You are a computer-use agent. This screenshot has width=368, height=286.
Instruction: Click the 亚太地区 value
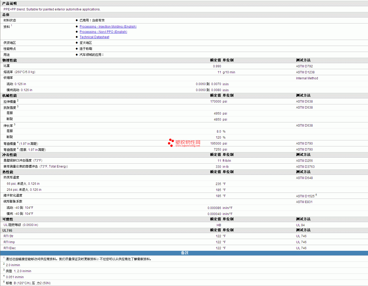tap(86, 43)
